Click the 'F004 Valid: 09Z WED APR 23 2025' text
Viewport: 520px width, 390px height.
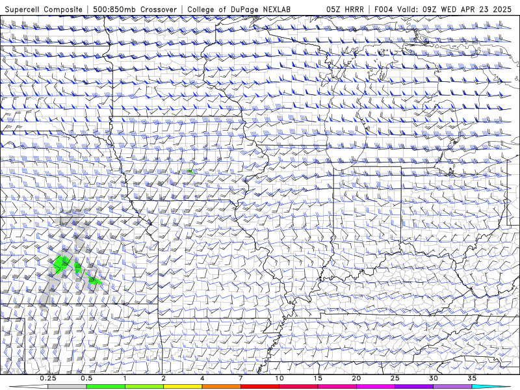pos(443,9)
